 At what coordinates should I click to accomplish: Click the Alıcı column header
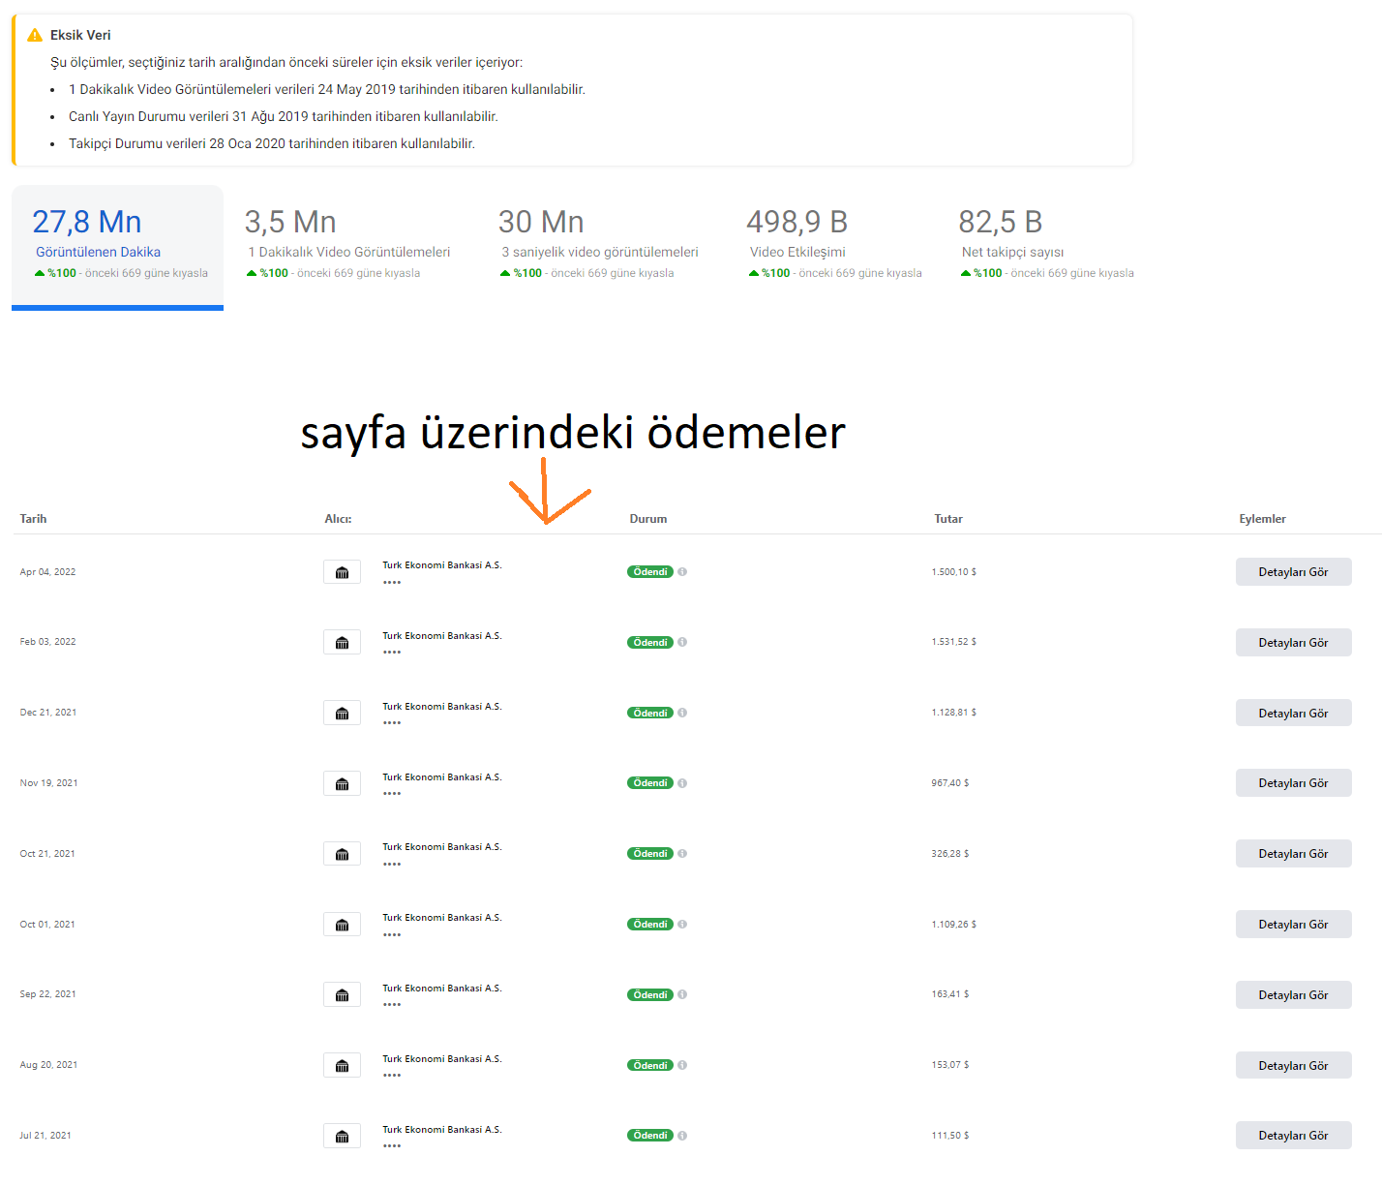click(x=338, y=519)
